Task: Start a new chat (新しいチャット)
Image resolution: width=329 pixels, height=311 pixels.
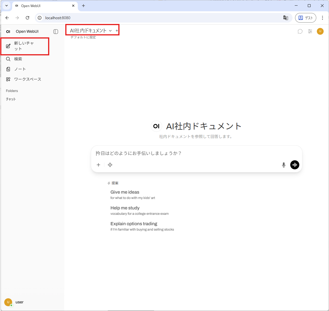Action: pyautogui.click(x=24, y=46)
